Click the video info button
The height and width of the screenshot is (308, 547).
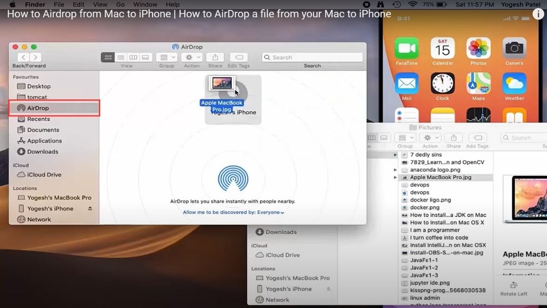[x=538, y=14]
